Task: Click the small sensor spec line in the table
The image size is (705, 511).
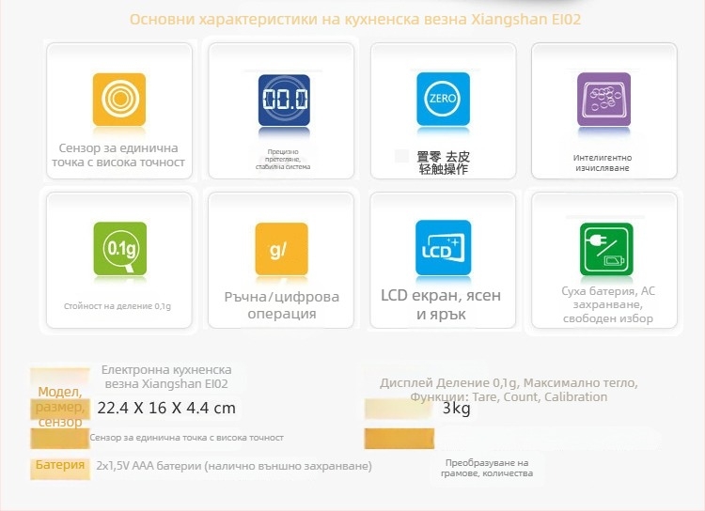Action: click(187, 438)
